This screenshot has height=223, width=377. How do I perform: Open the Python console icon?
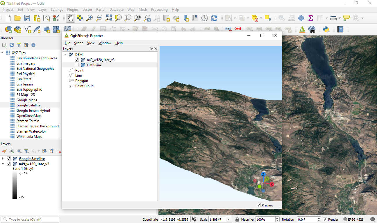point(326,29)
